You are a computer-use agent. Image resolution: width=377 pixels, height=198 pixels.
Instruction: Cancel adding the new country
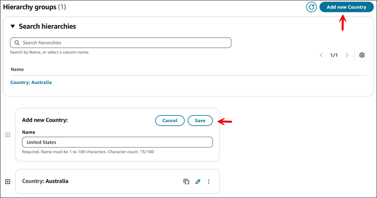[x=170, y=120]
